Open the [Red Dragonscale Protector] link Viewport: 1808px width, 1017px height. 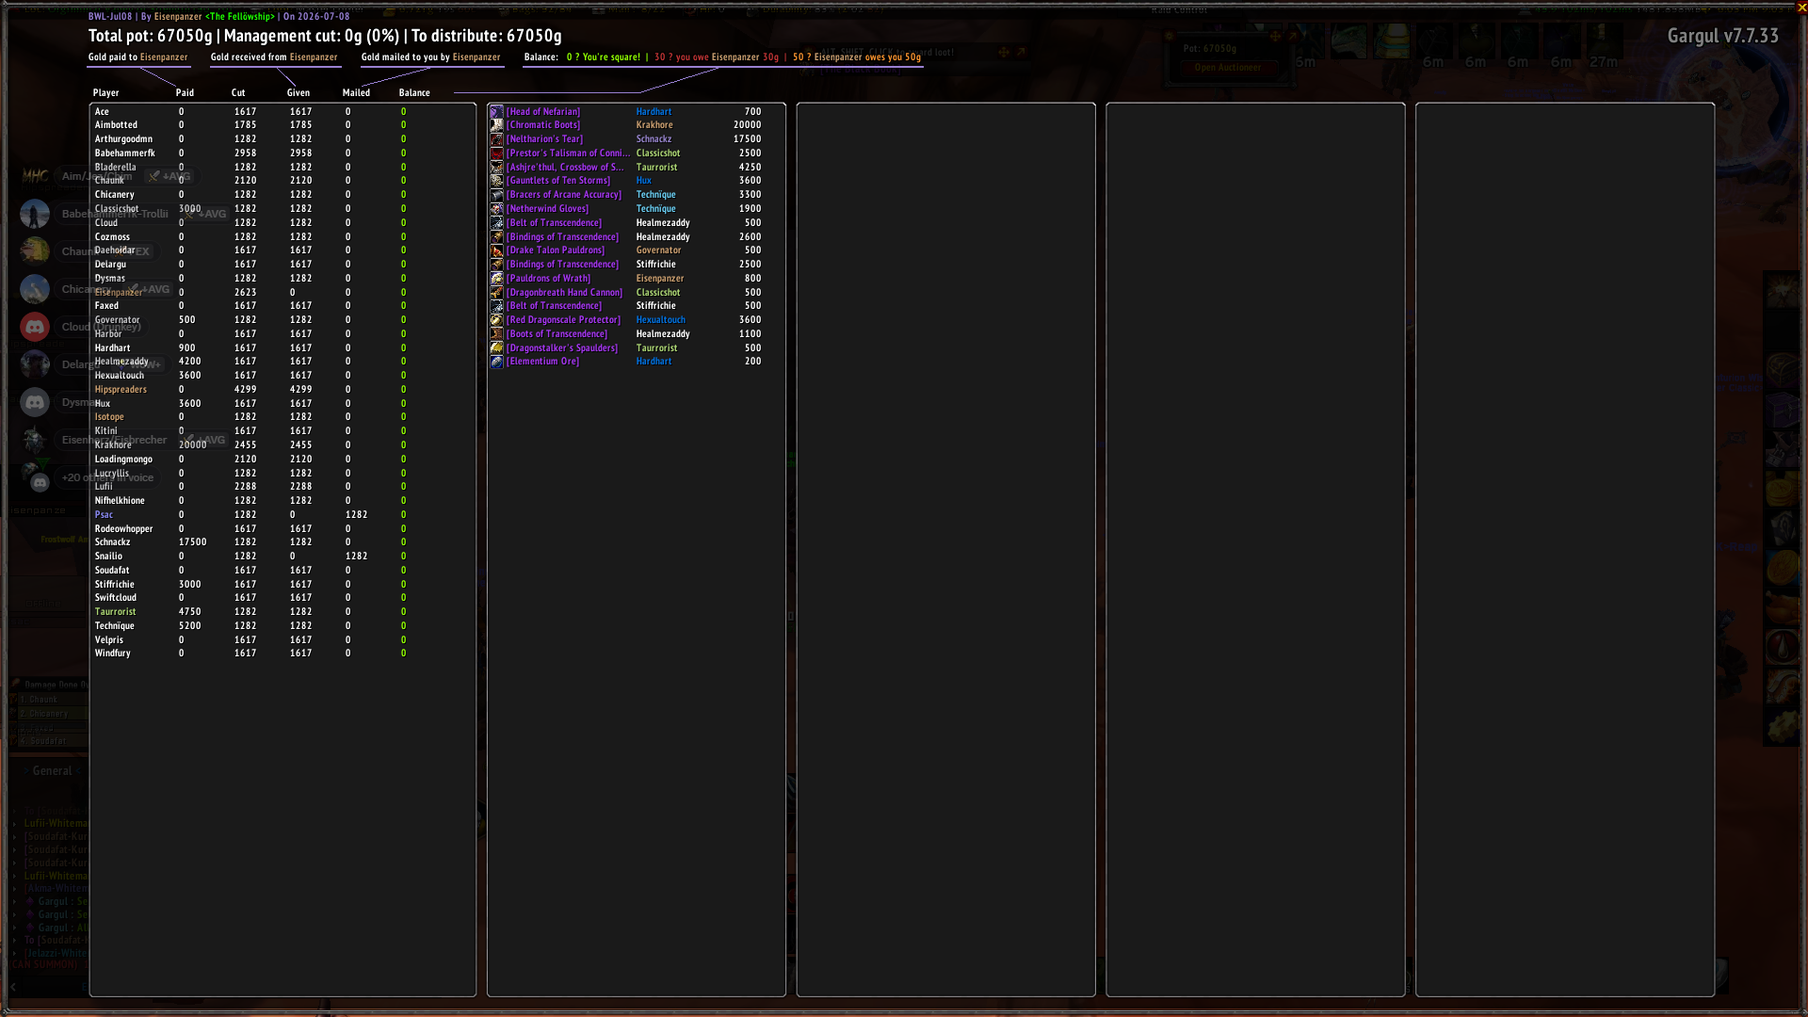point(563,320)
